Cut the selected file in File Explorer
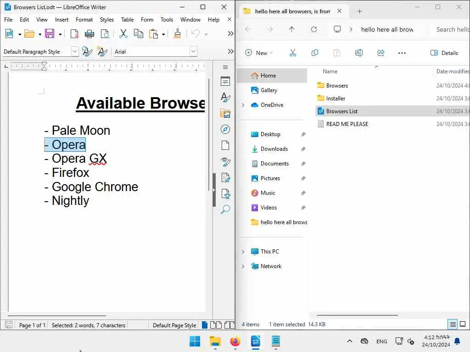 [x=292, y=53]
